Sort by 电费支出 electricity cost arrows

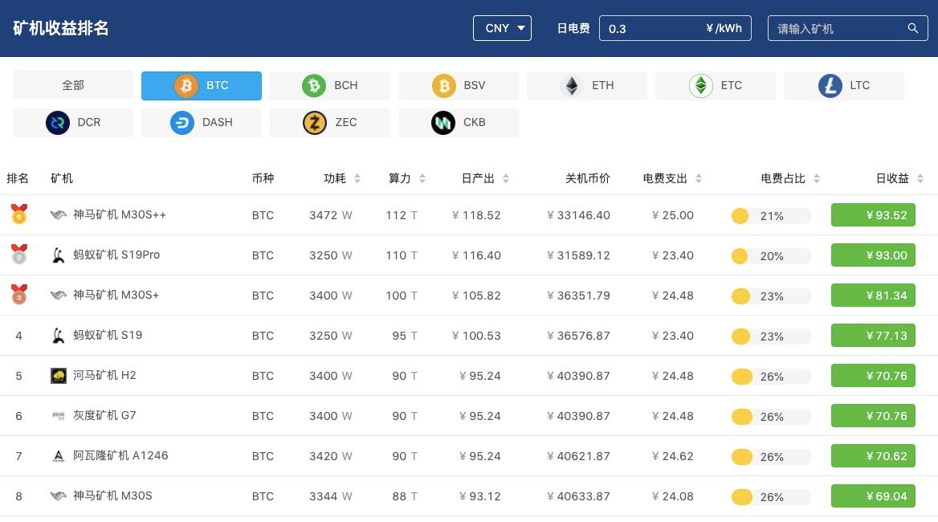pyautogui.click(x=698, y=178)
